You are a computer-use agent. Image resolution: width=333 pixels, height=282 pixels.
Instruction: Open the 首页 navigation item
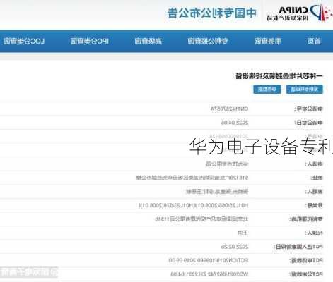coord(314,42)
